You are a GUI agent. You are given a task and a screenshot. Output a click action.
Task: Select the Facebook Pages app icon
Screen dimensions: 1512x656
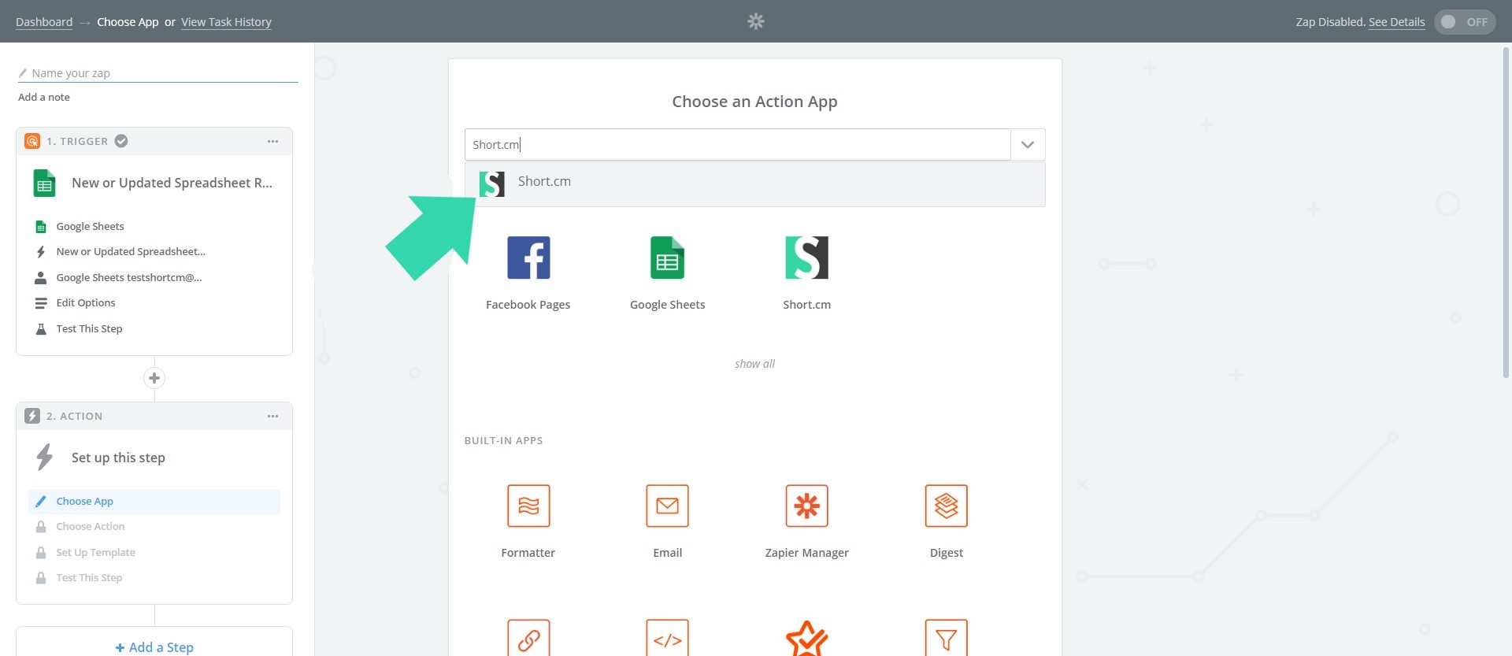tap(528, 258)
